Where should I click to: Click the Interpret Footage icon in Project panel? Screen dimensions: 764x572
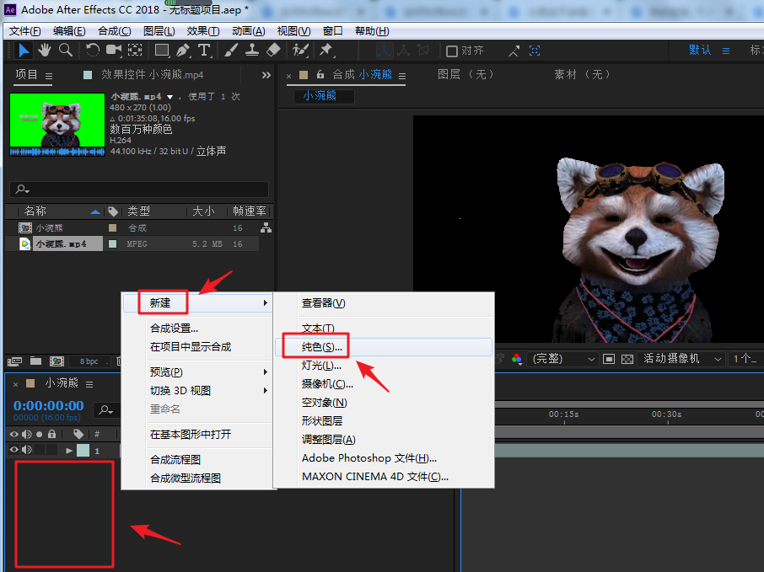[x=14, y=361]
